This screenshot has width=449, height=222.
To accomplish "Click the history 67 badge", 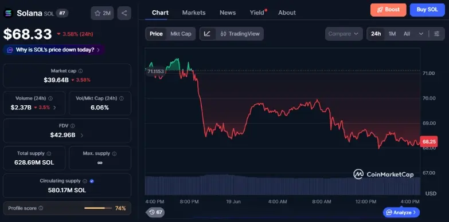I will (155, 212).
